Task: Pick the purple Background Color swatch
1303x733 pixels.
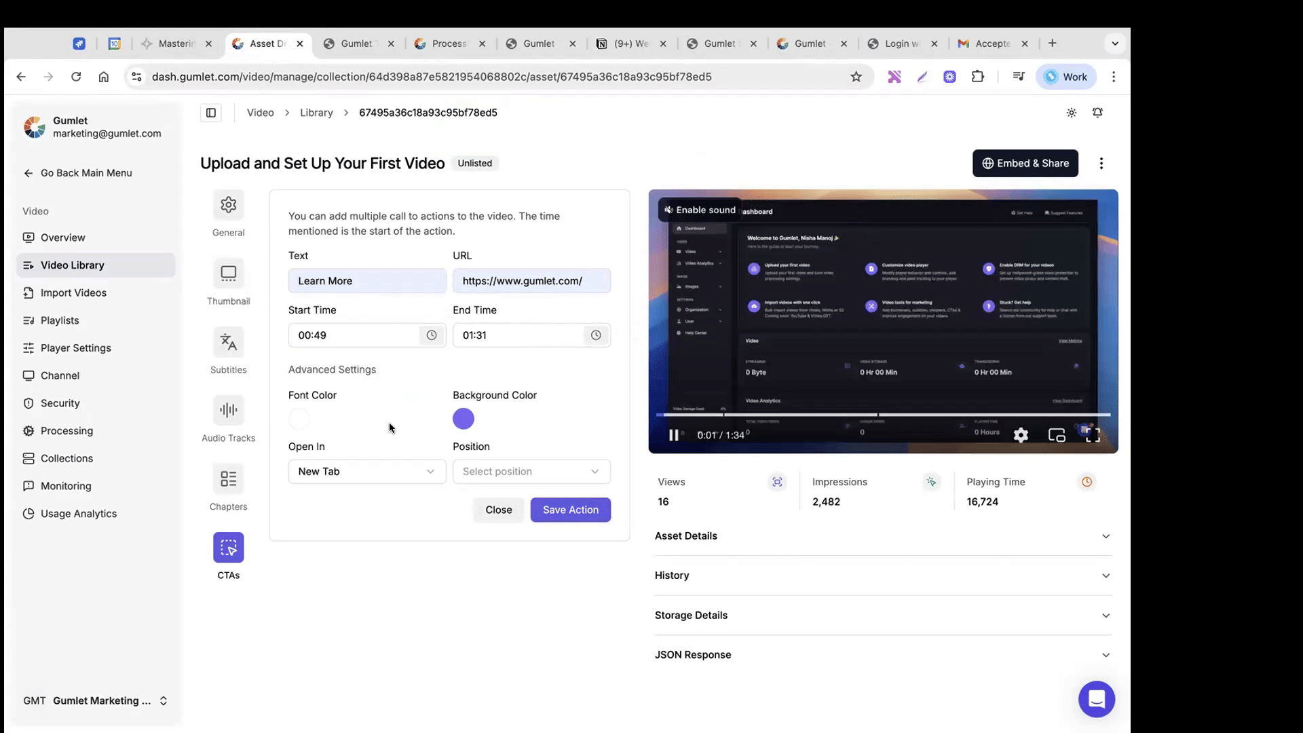Action: tap(464, 419)
